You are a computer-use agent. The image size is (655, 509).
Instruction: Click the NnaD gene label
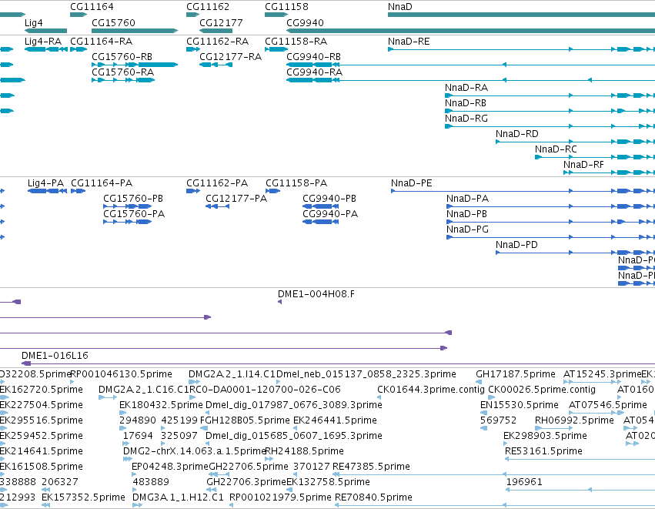(399, 7)
